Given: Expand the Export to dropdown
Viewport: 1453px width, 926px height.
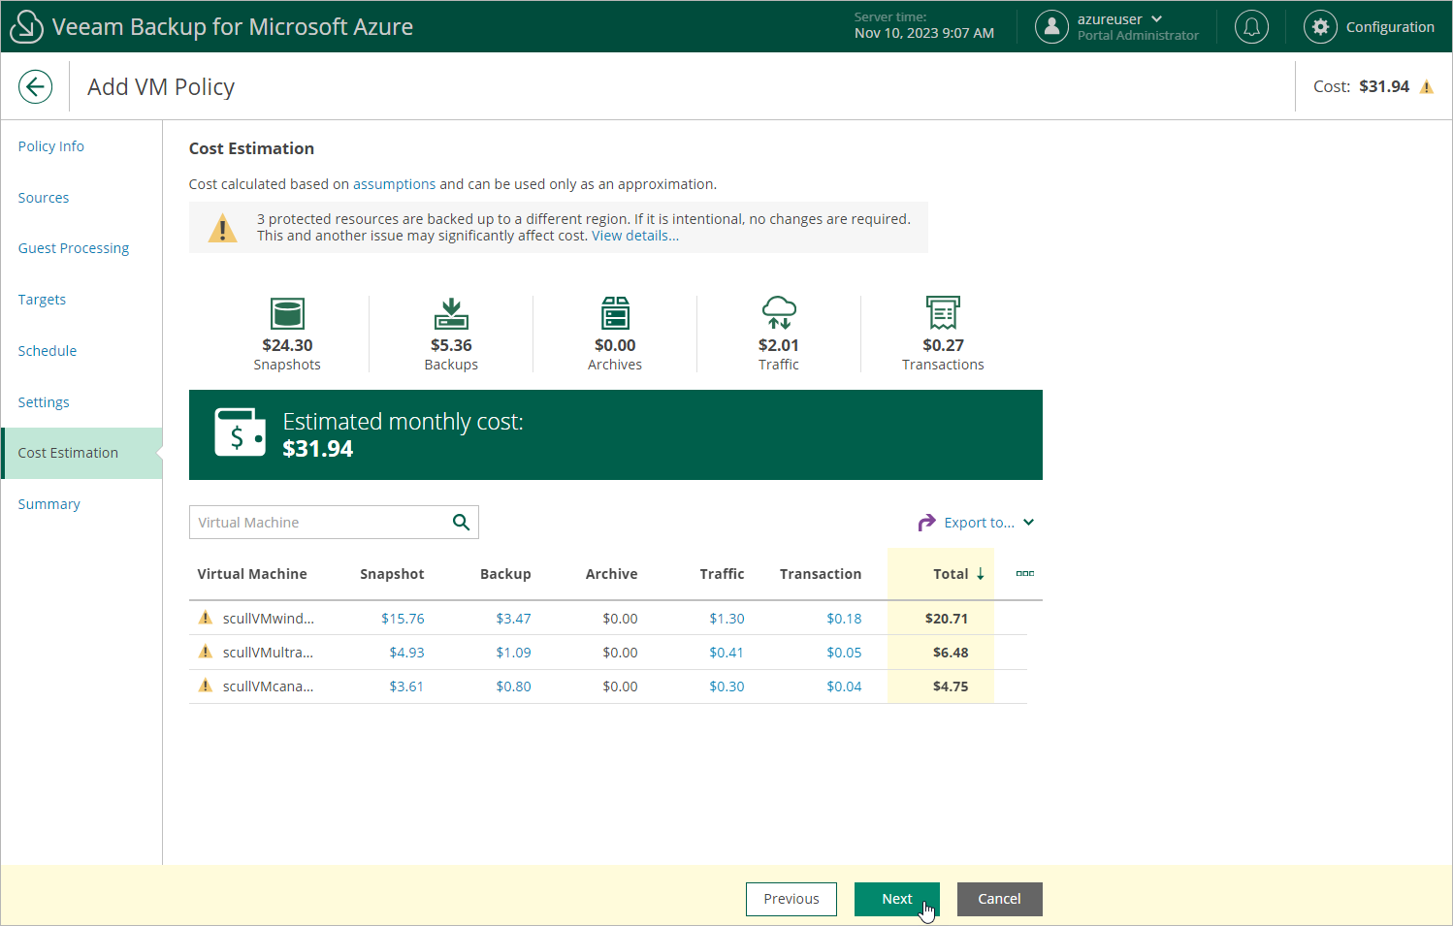Looking at the screenshot, I should click(x=1029, y=523).
